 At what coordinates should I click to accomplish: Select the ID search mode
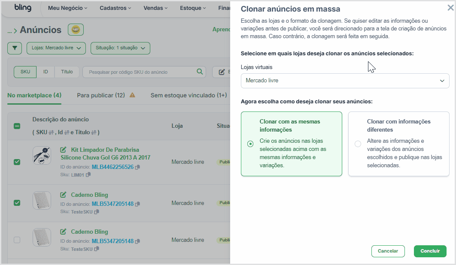pos(46,72)
